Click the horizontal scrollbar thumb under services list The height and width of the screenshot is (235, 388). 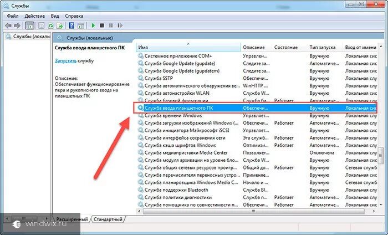point(253,211)
